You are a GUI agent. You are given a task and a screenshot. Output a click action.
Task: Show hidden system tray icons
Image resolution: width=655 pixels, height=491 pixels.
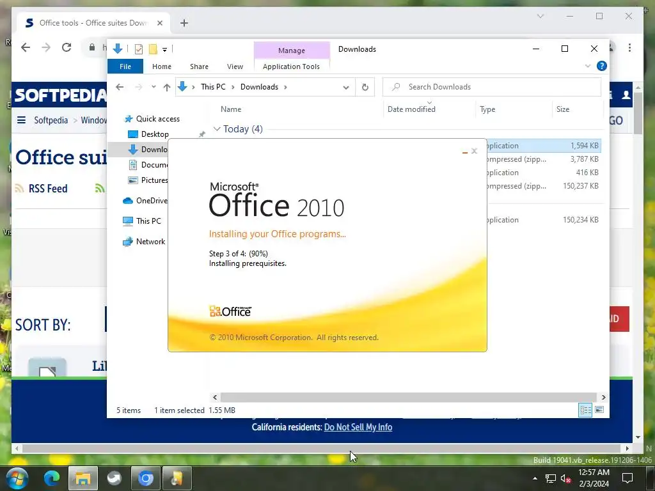pyautogui.click(x=535, y=478)
